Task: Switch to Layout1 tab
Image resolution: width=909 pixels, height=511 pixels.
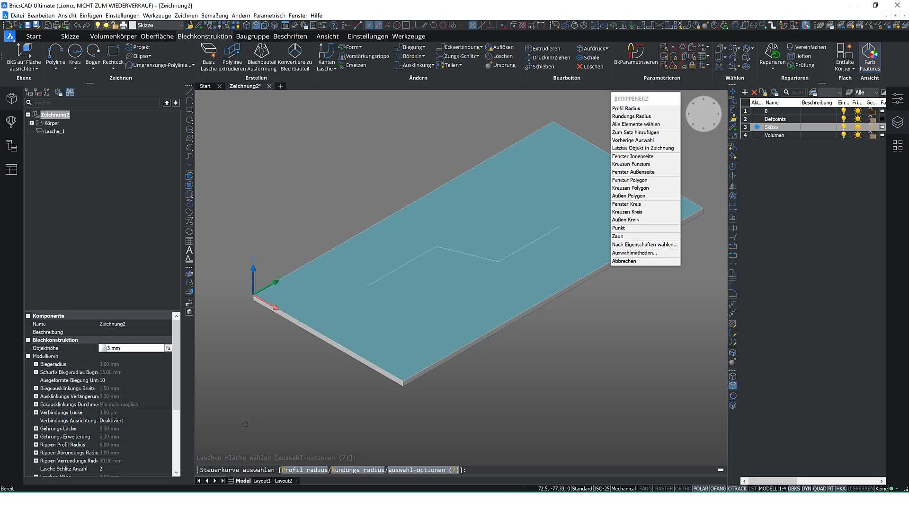Action: coord(262,481)
